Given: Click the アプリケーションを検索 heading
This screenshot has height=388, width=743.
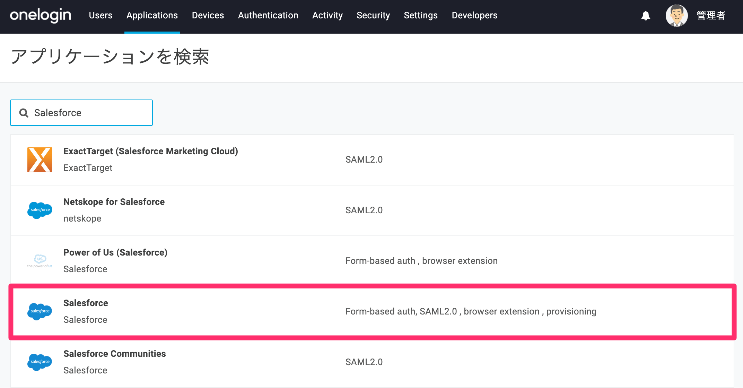Looking at the screenshot, I should pyautogui.click(x=110, y=57).
